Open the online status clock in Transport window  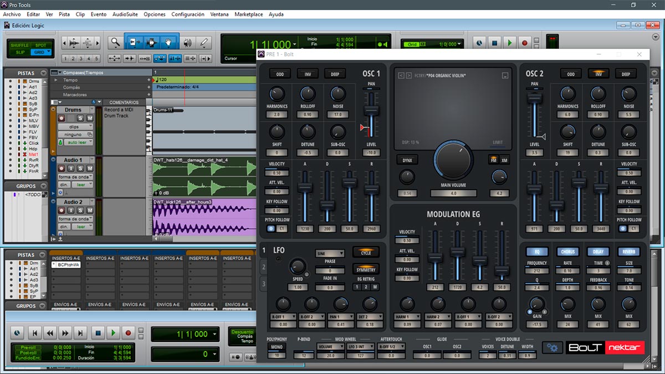(18, 333)
